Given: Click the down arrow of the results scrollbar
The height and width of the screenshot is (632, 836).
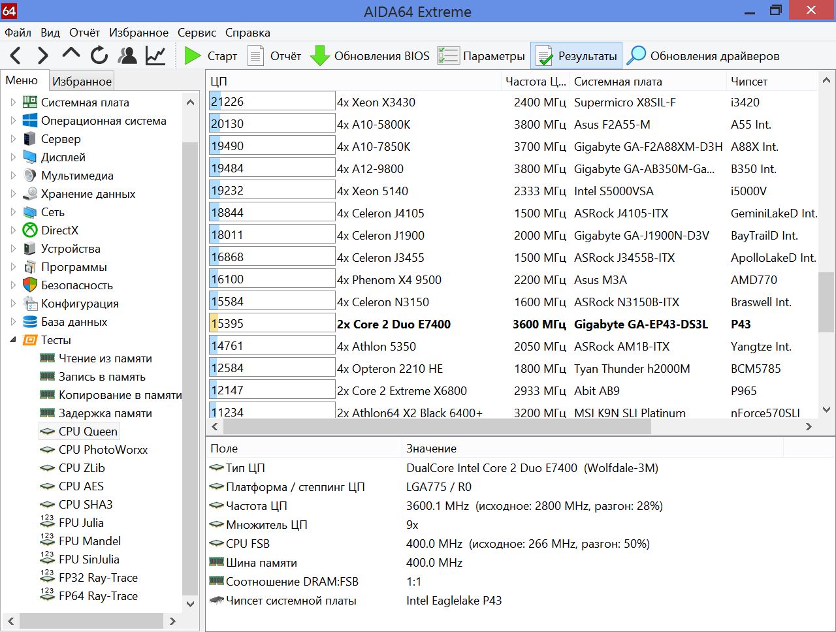Looking at the screenshot, I should pos(826,410).
